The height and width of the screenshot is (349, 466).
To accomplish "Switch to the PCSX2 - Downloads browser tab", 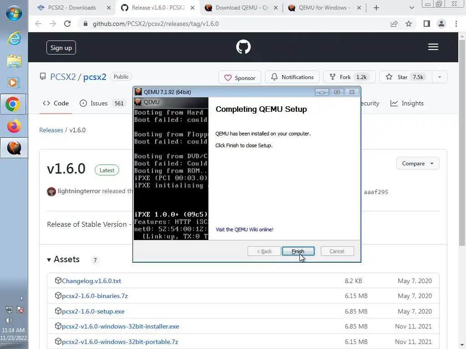I will [x=72, y=8].
